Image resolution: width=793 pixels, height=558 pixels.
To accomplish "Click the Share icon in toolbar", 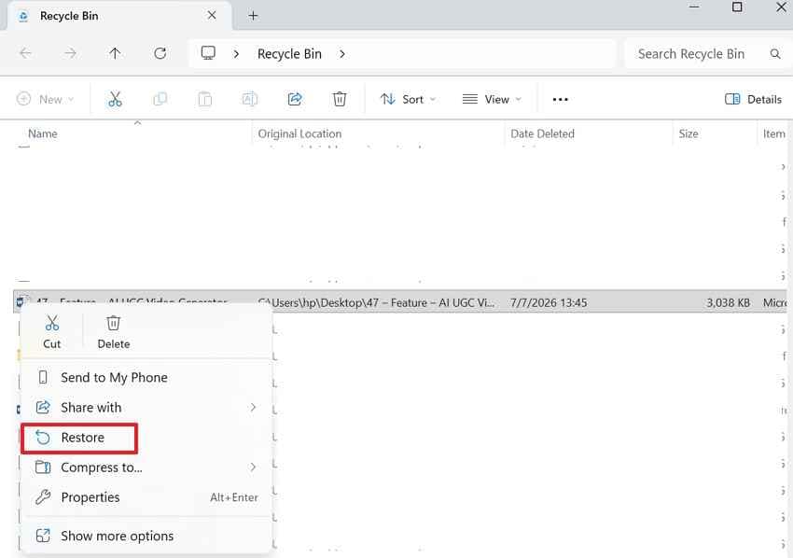I will pyautogui.click(x=295, y=99).
